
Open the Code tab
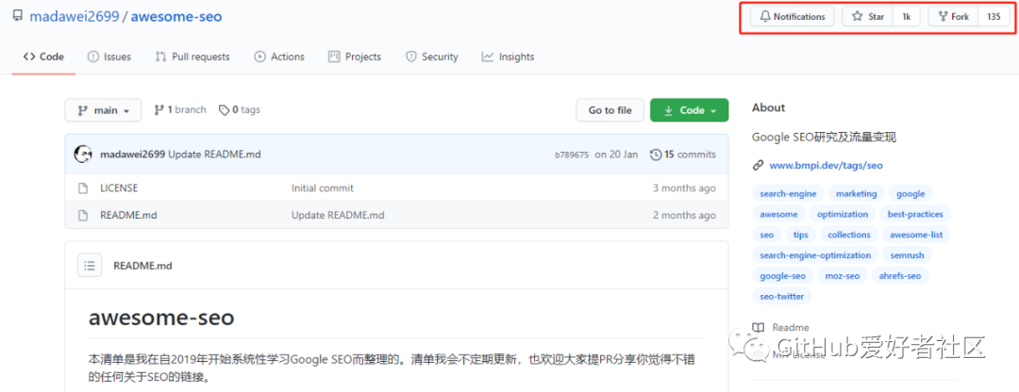(x=43, y=57)
